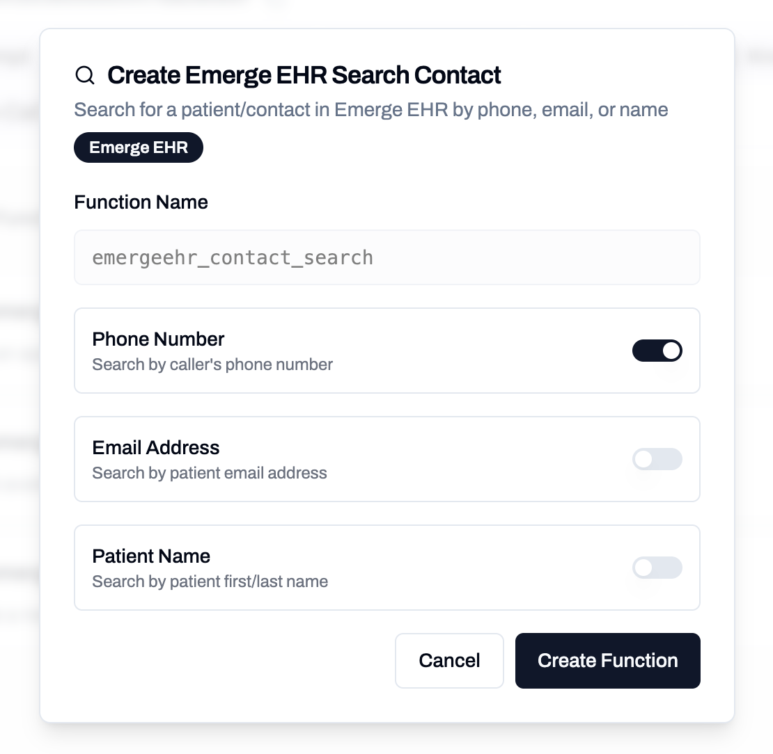Click the dialog subtitle description text
773x754 pixels.
point(371,109)
